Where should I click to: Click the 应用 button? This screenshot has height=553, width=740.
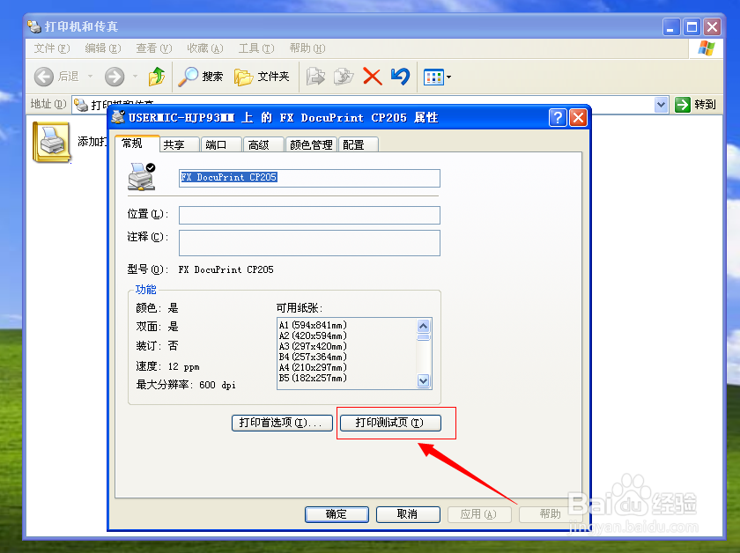(479, 514)
